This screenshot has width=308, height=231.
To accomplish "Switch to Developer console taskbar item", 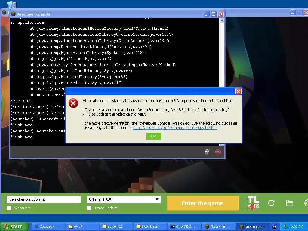I will coord(253,227).
